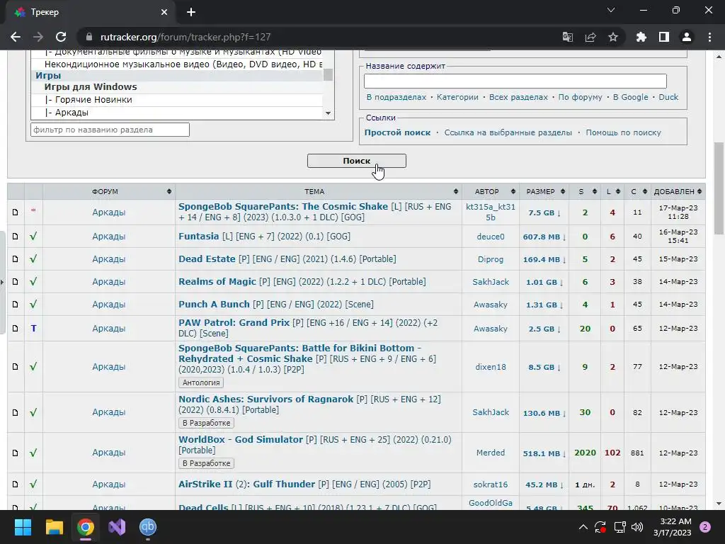Open tab search chevron in title bar
Image resolution: width=725 pixels, height=544 pixels.
coord(611,10)
